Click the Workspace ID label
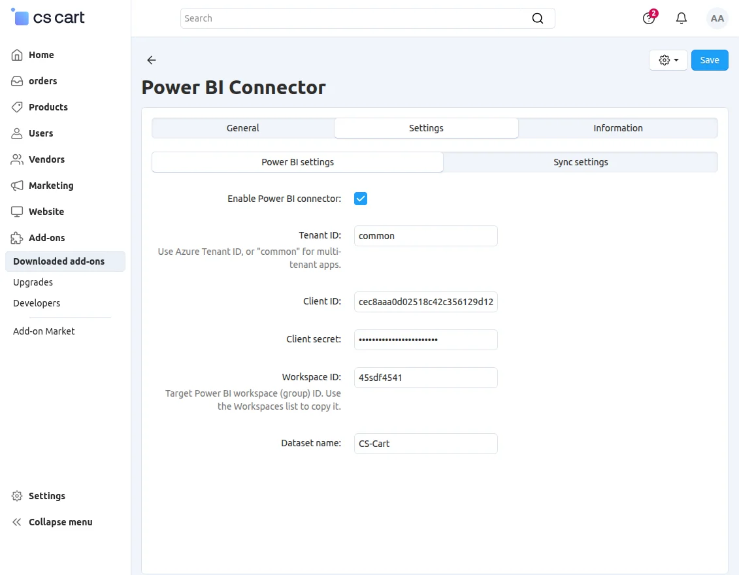Image resolution: width=739 pixels, height=575 pixels. pos(311,377)
